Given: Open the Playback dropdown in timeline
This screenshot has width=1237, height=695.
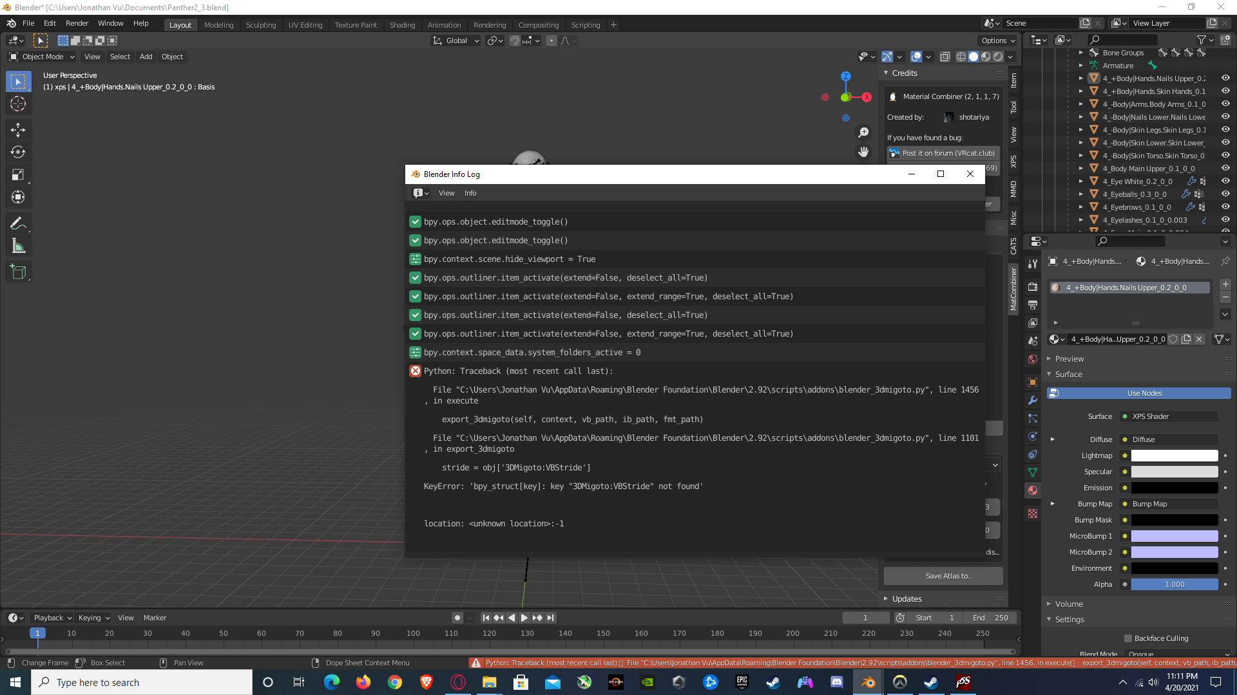Looking at the screenshot, I should 52,618.
